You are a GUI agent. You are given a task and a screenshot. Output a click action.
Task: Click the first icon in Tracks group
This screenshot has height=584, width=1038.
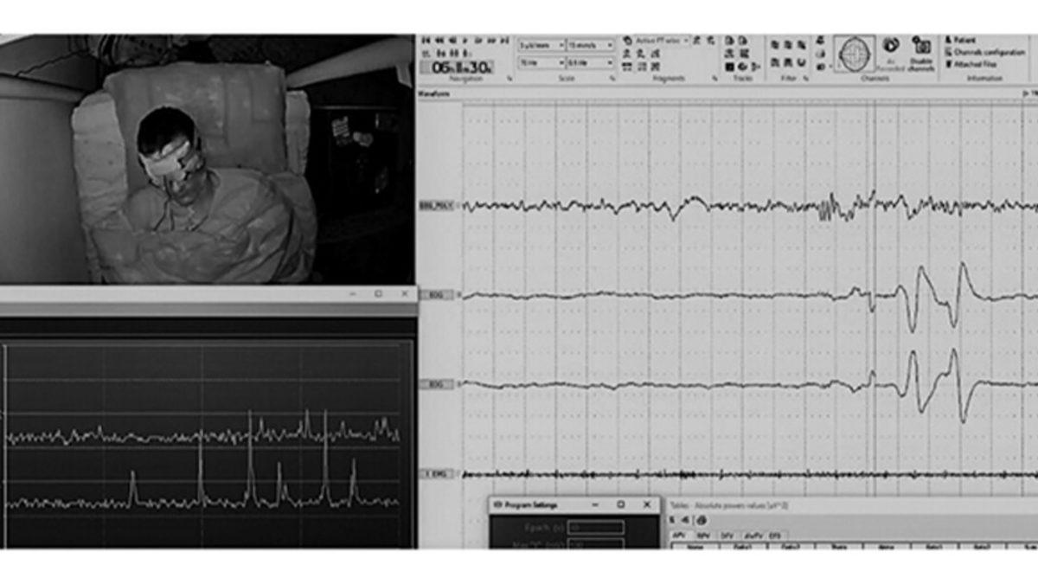(x=729, y=40)
